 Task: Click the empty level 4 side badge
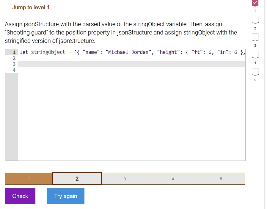point(255,54)
